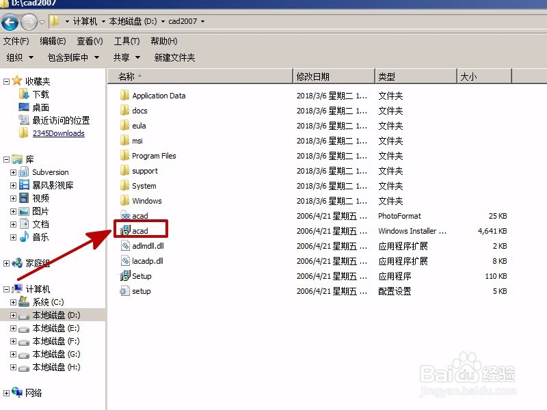Screen dimensions: 547x410
Task: Open the 文件(F) menu
Action: coord(16,41)
